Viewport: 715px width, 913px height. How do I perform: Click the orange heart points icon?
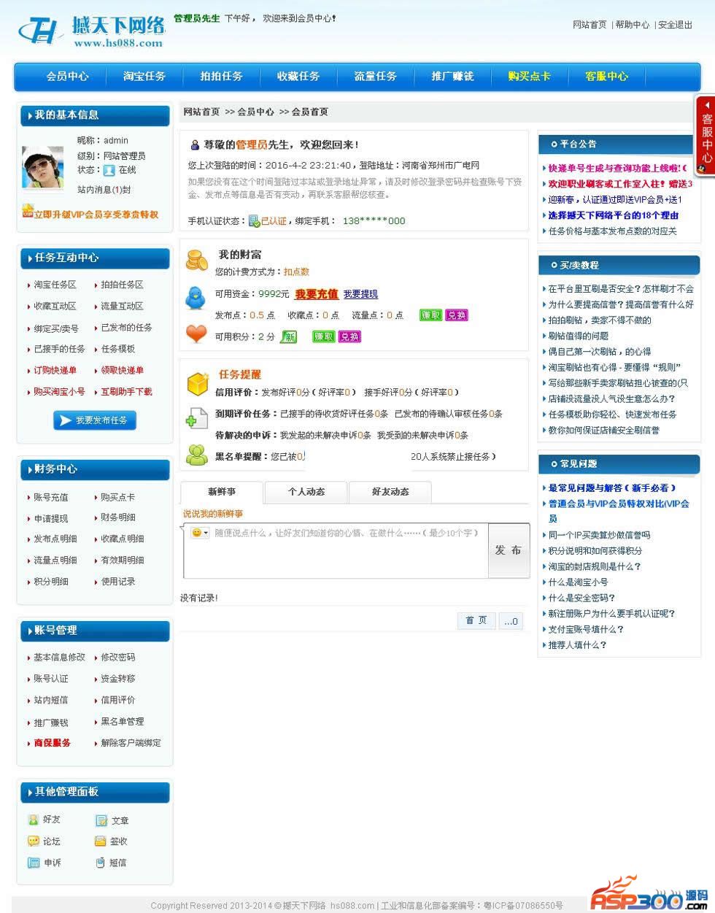click(196, 334)
